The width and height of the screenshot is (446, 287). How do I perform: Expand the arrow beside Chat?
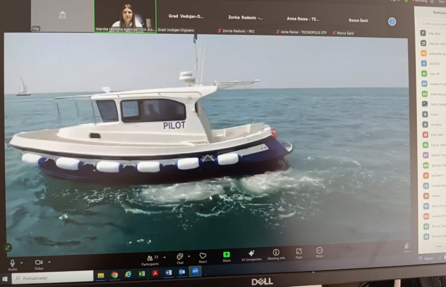pyautogui.click(x=189, y=256)
